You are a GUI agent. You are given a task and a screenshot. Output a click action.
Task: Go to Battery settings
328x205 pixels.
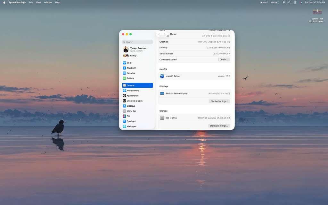click(x=130, y=78)
